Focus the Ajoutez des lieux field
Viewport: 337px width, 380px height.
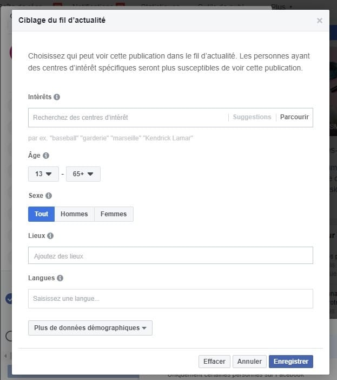pos(170,256)
